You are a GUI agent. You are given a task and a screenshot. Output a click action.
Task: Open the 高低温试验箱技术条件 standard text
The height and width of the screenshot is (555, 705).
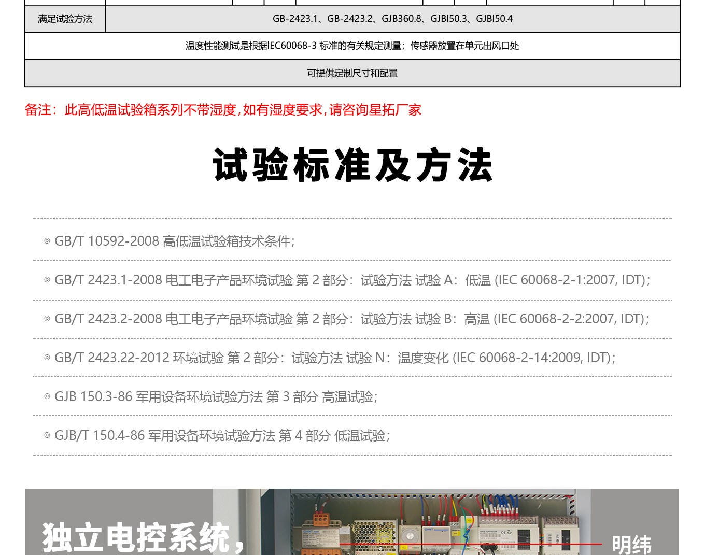228,241
